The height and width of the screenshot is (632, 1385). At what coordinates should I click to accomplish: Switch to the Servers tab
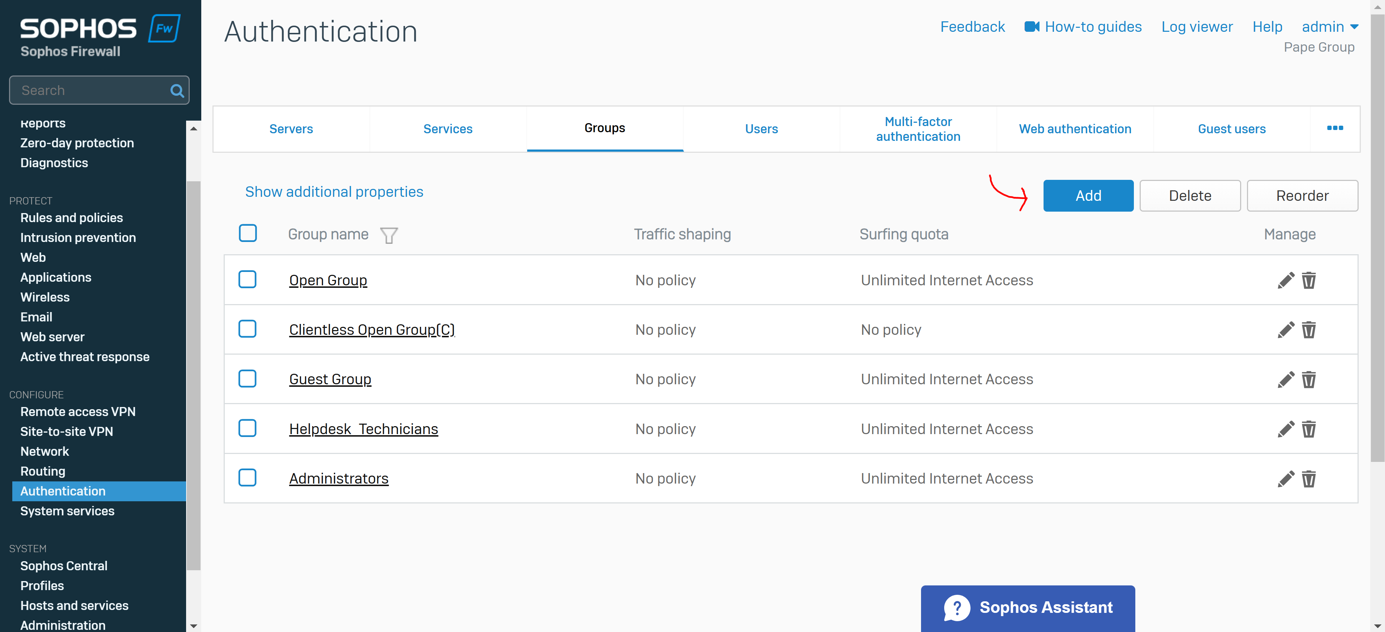pyautogui.click(x=291, y=129)
